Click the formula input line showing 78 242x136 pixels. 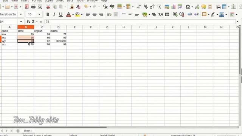pyautogui.click(x=140, y=22)
